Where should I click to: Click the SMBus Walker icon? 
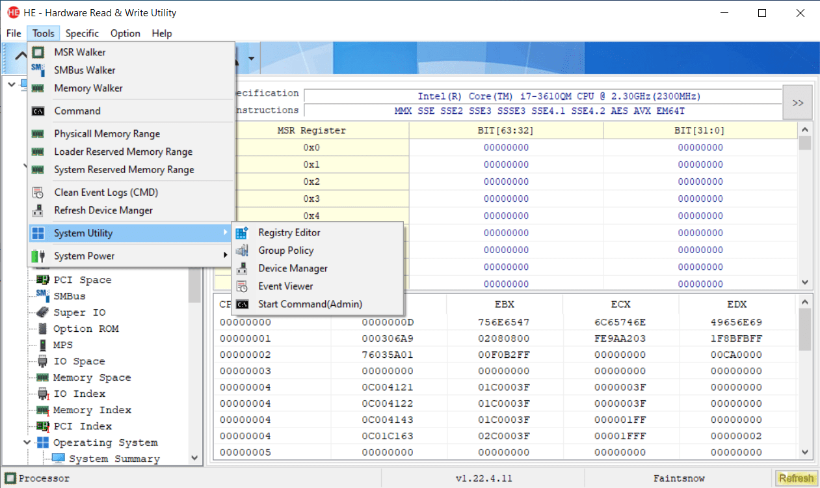click(x=38, y=70)
